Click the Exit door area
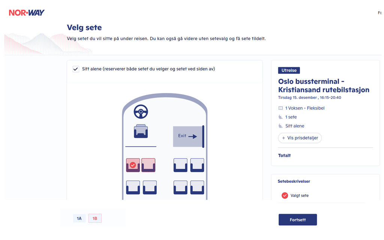 [x=189, y=136]
